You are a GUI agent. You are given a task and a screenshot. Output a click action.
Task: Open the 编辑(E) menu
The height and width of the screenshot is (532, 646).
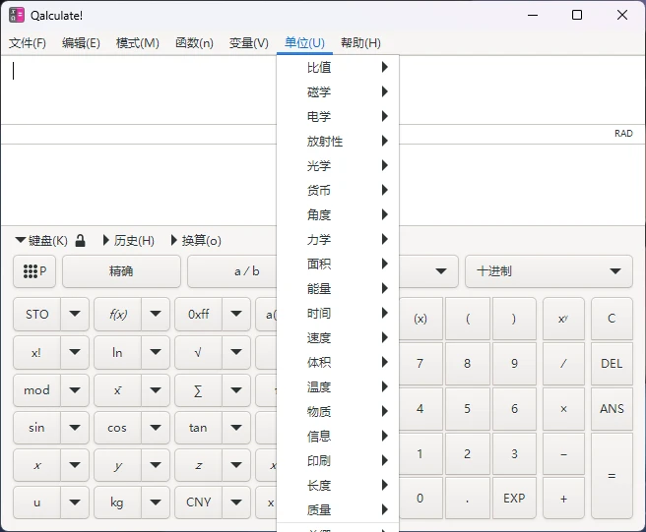pyautogui.click(x=81, y=43)
